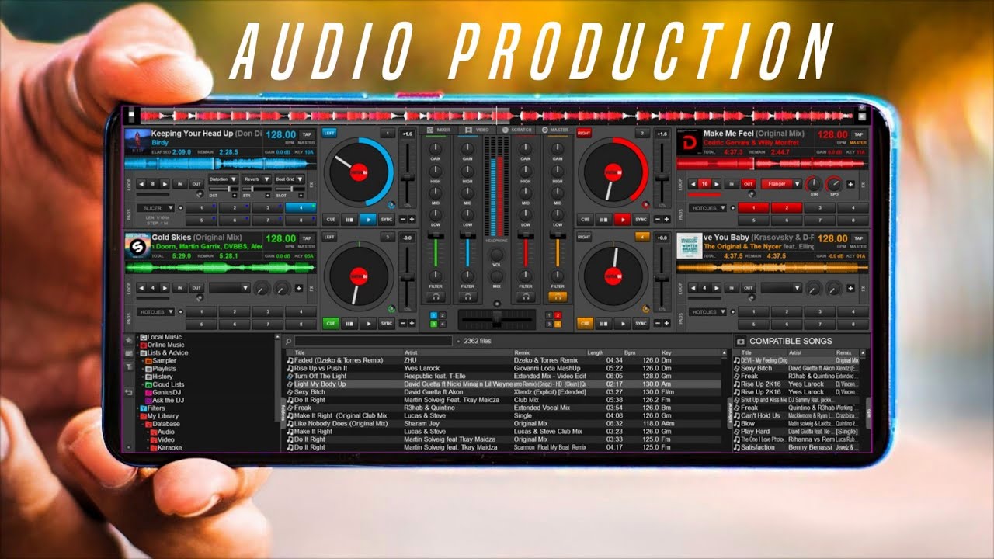
Task: Open the Reverb effect dropdown
Action: (255, 179)
